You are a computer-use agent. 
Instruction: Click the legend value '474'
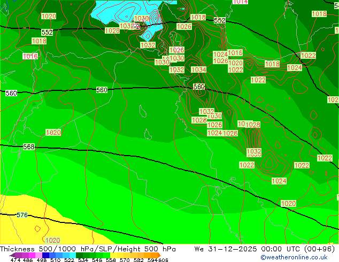pos(16,260)
